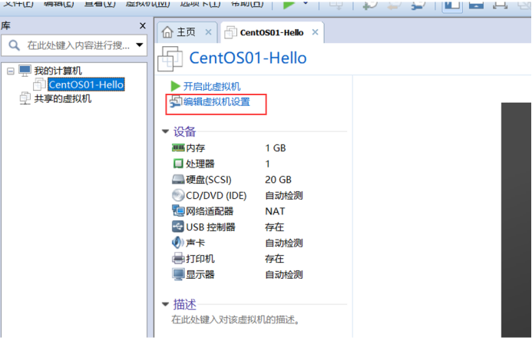The width and height of the screenshot is (532, 338).
Task: Select the 硬盘(SCSI) device label
Action: point(209,180)
